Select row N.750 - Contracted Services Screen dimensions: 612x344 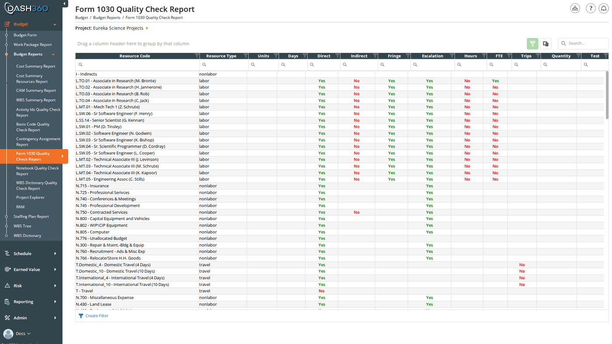tap(339, 212)
